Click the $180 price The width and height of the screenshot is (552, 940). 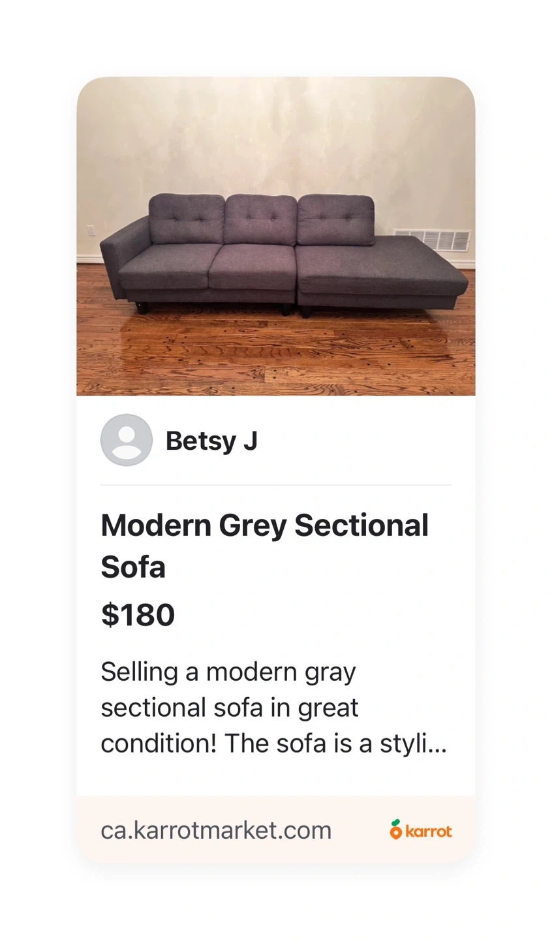138,615
